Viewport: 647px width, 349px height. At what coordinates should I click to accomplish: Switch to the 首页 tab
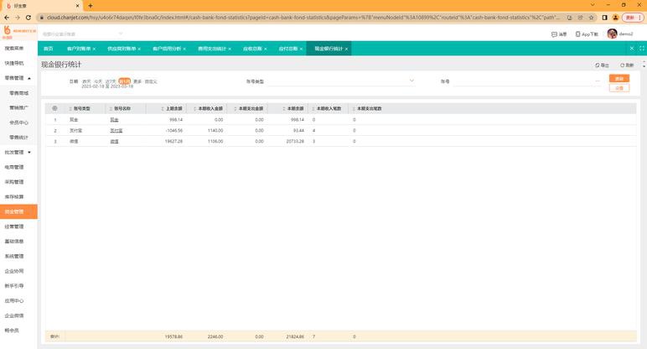tap(49, 49)
